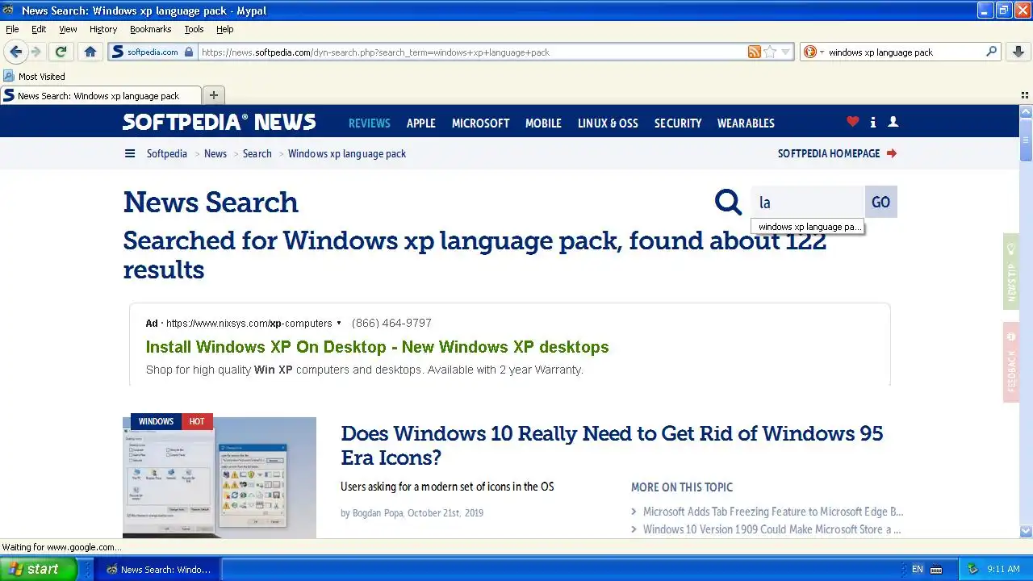Click the red heart icon in the header

[x=853, y=122]
